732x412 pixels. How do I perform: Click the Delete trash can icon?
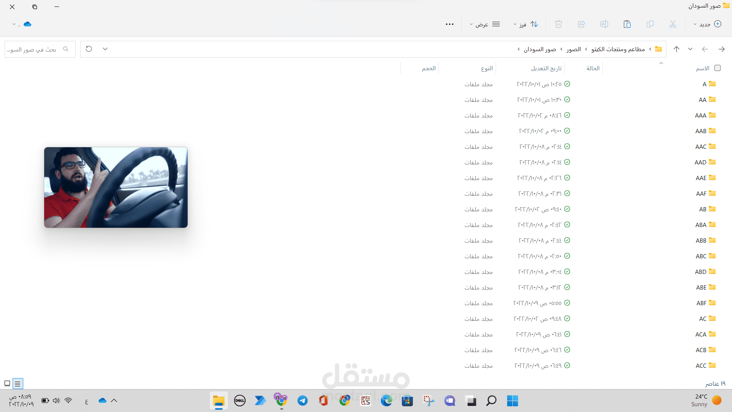[x=559, y=24]
